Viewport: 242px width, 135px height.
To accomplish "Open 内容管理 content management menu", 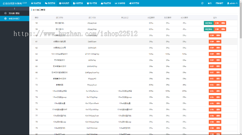I will coord(78,3).
